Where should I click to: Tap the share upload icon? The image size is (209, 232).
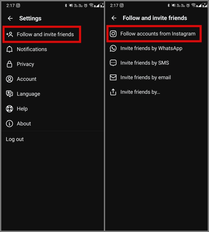click(x=113, y=92)
